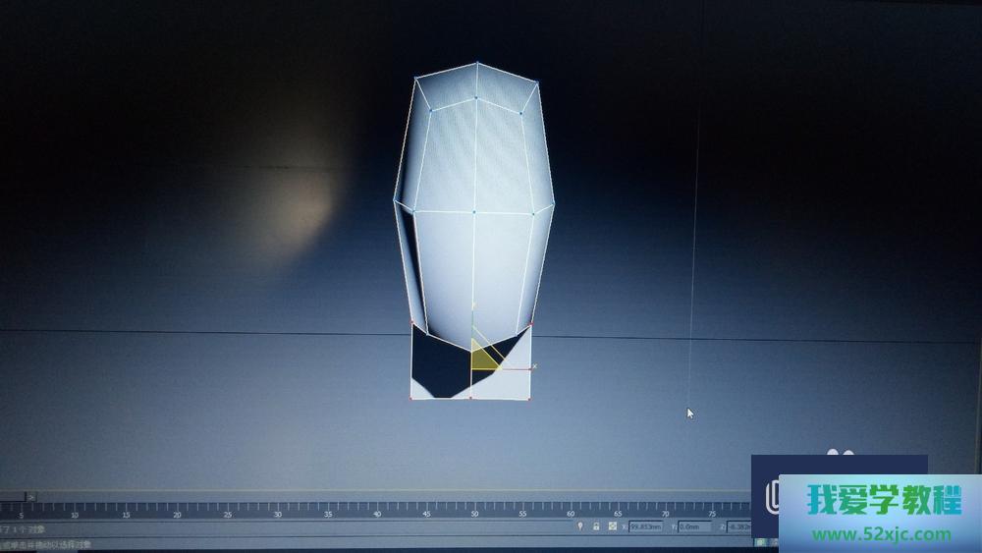Select the red bottom-left corner vertex
982x553 pixels.
(410, 398)
